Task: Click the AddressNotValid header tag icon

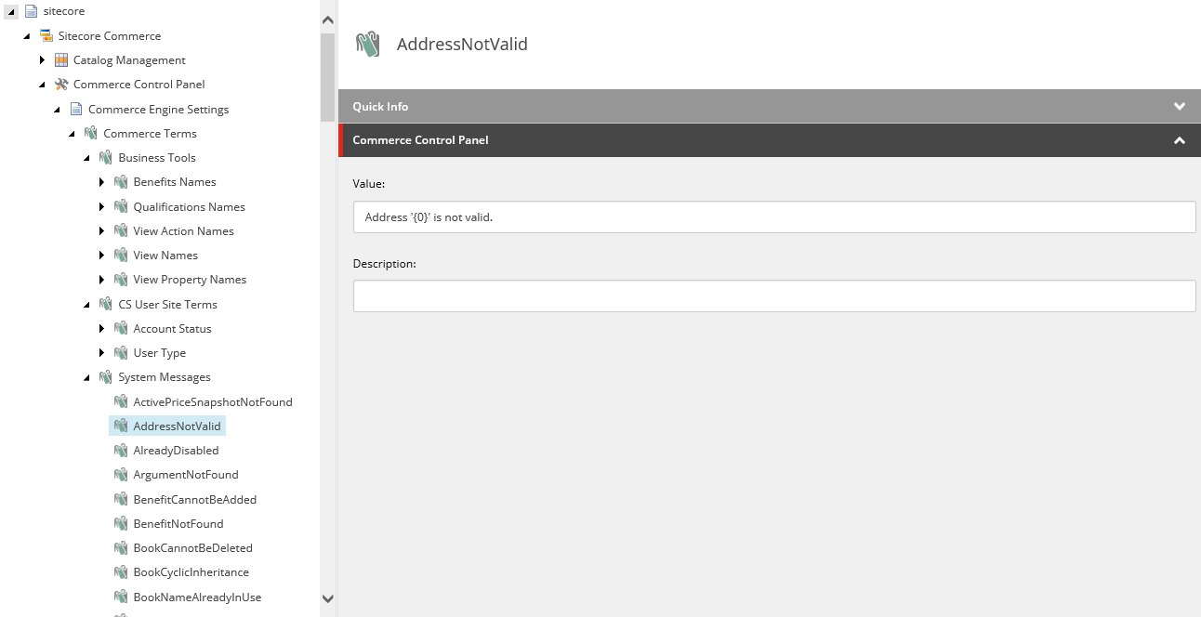Action: point(368,45)
